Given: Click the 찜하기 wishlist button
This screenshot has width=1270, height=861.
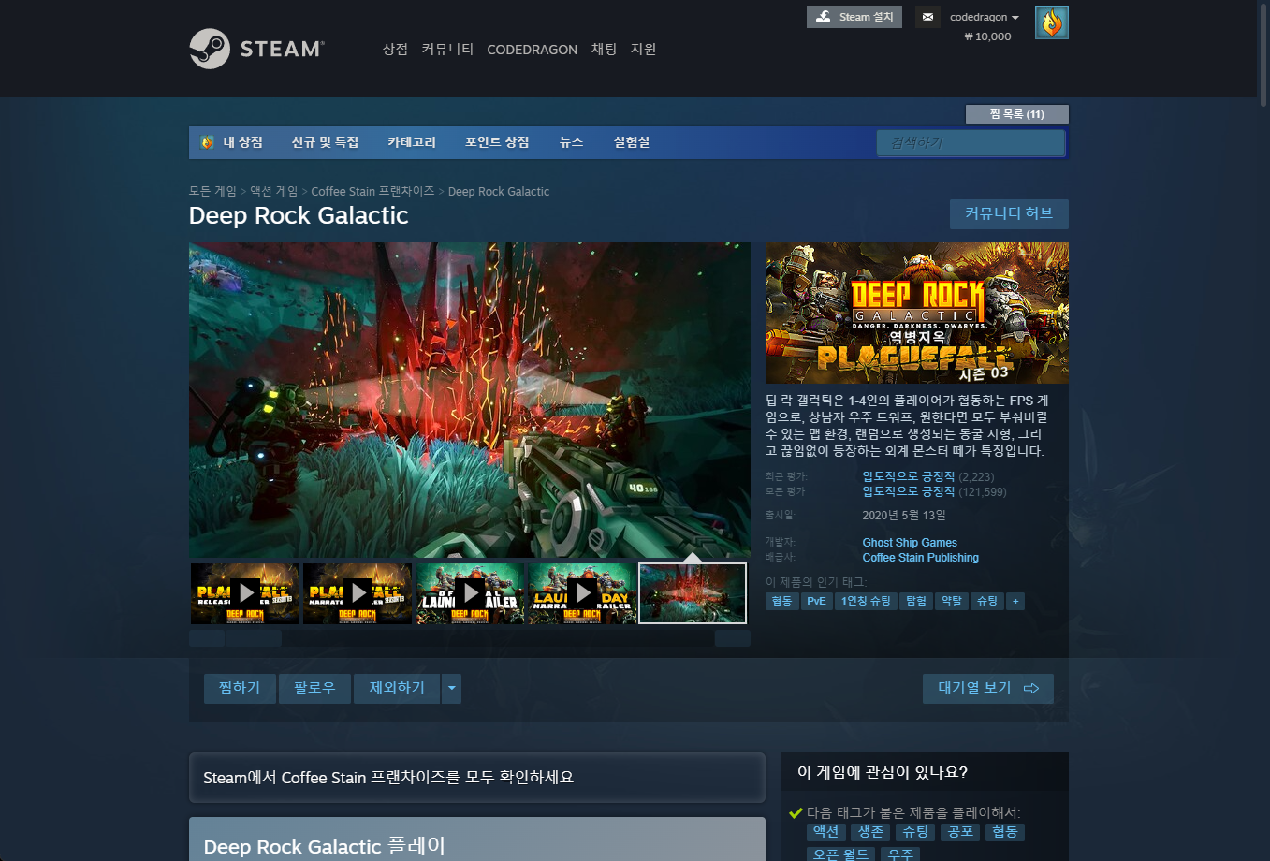Looking at the screenshot, I should [x=240, y=689].
